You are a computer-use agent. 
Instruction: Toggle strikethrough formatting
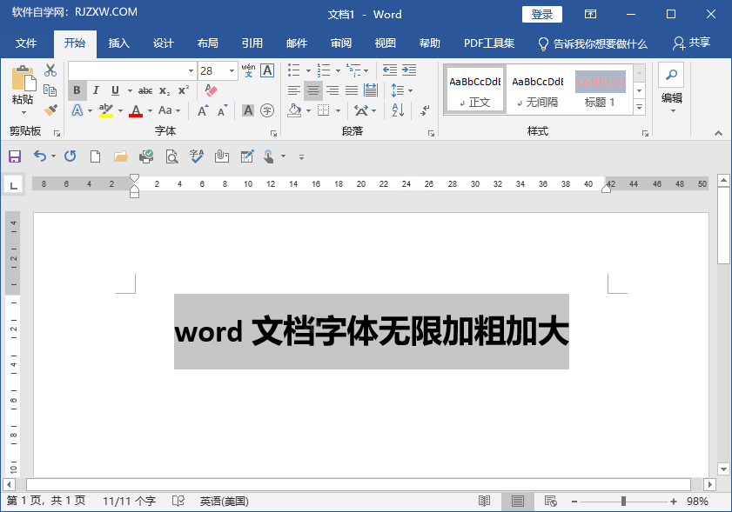coord(145,90)
